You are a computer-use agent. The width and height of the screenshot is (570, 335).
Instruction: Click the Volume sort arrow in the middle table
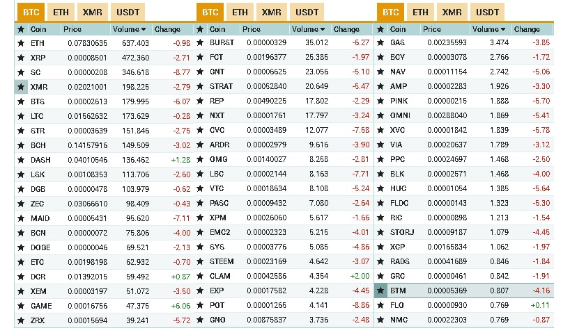tap(324, 29)
